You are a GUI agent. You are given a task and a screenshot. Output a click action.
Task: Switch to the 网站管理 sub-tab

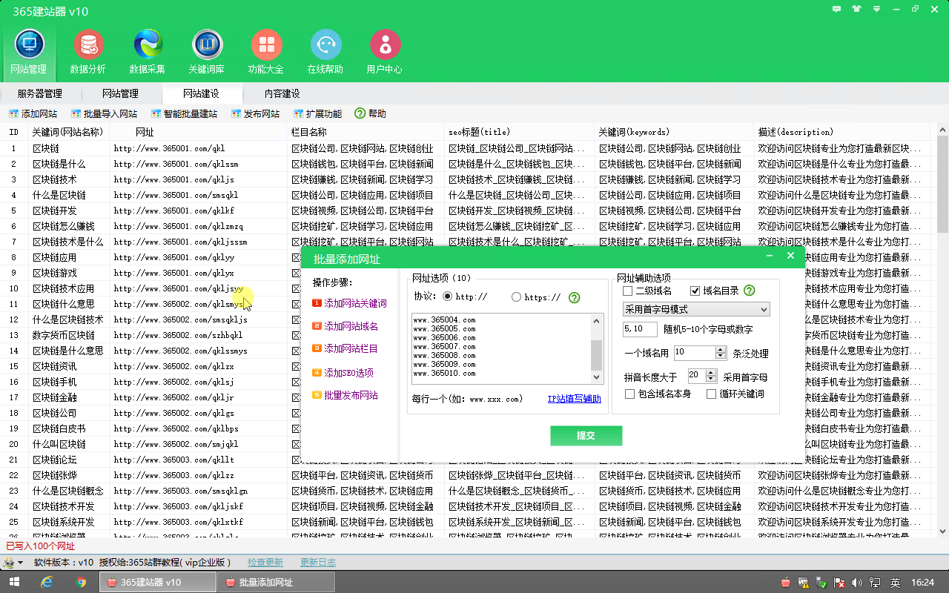[120, 93]
